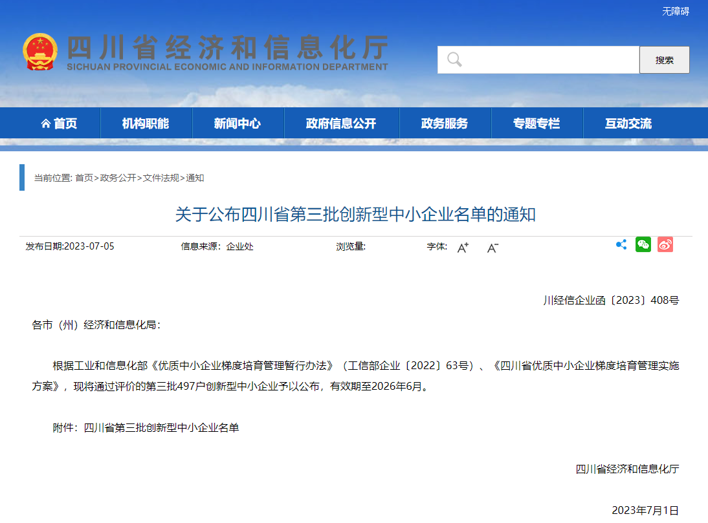Switch to the 机构职能 tab
Viewport: 708px width, 523px height.
(146, 123)
